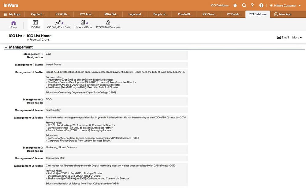Switch to Legal and... tab

click(x=136, y=14)
